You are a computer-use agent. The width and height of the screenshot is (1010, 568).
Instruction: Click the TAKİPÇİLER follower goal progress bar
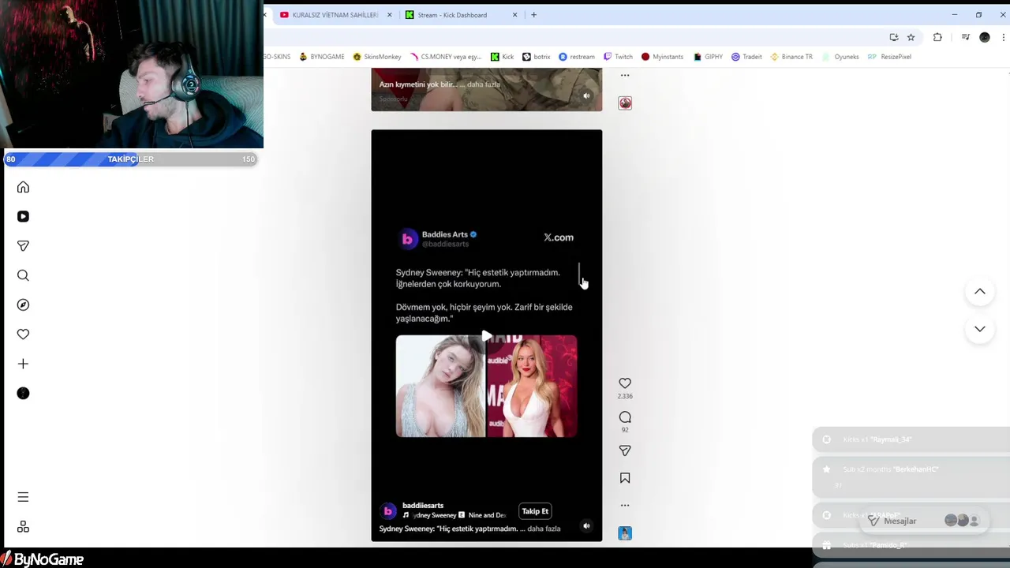(x=131, y=159)
